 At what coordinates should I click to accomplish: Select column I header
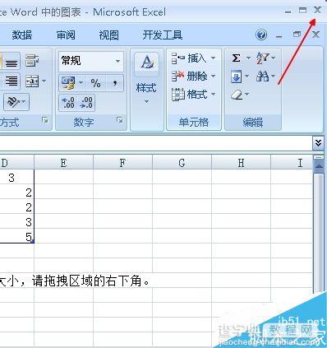tap(292, 163)
